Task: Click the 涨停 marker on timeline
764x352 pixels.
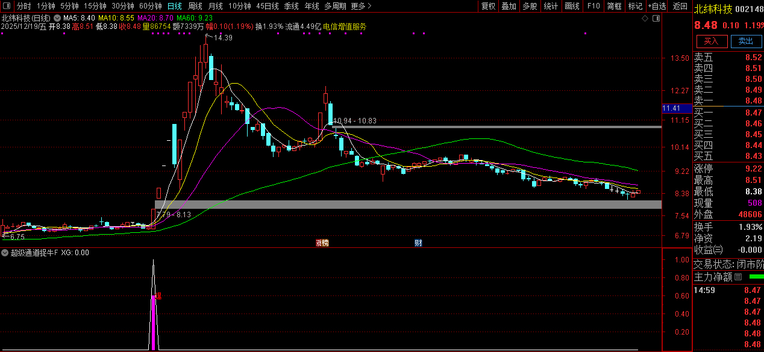Action: (x=322, y=242)
